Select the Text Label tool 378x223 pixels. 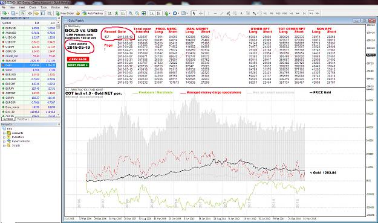coord(248,13)
